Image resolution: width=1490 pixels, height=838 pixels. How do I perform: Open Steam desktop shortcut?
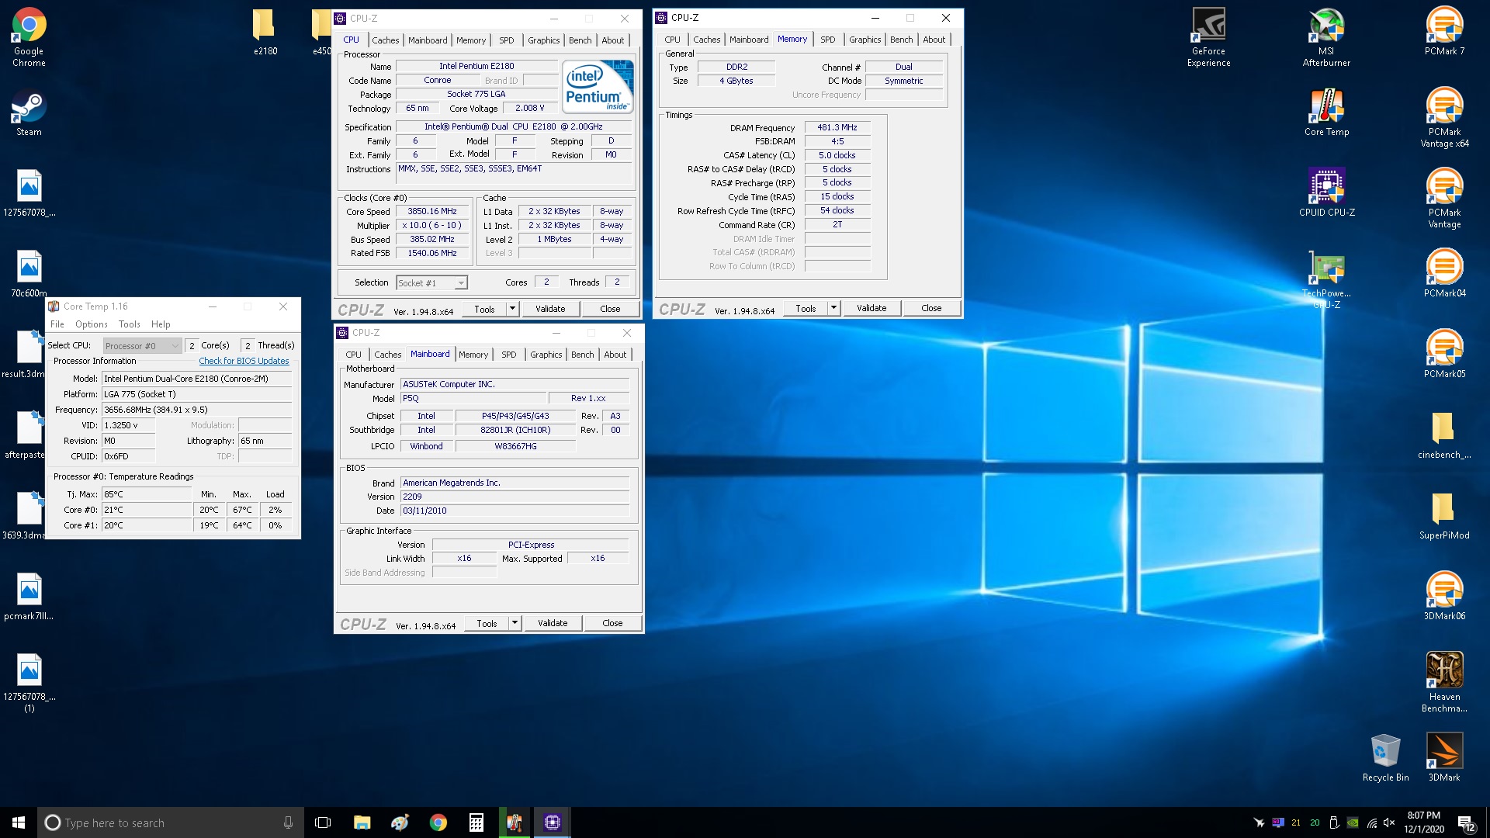[x=29, y=113]
